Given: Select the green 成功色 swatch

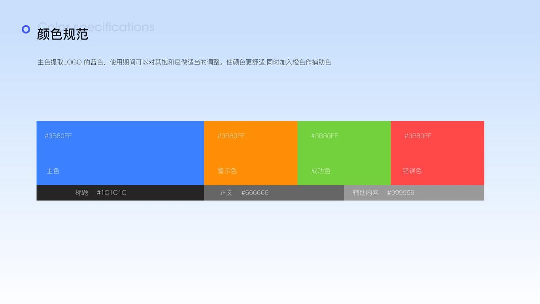Looking at the screenshot, I should [x=344, y=153].
